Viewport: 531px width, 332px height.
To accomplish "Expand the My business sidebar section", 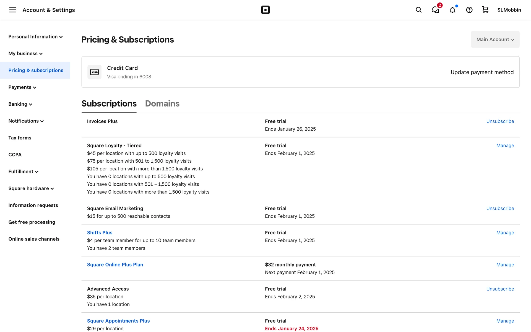I will point(25,54).
